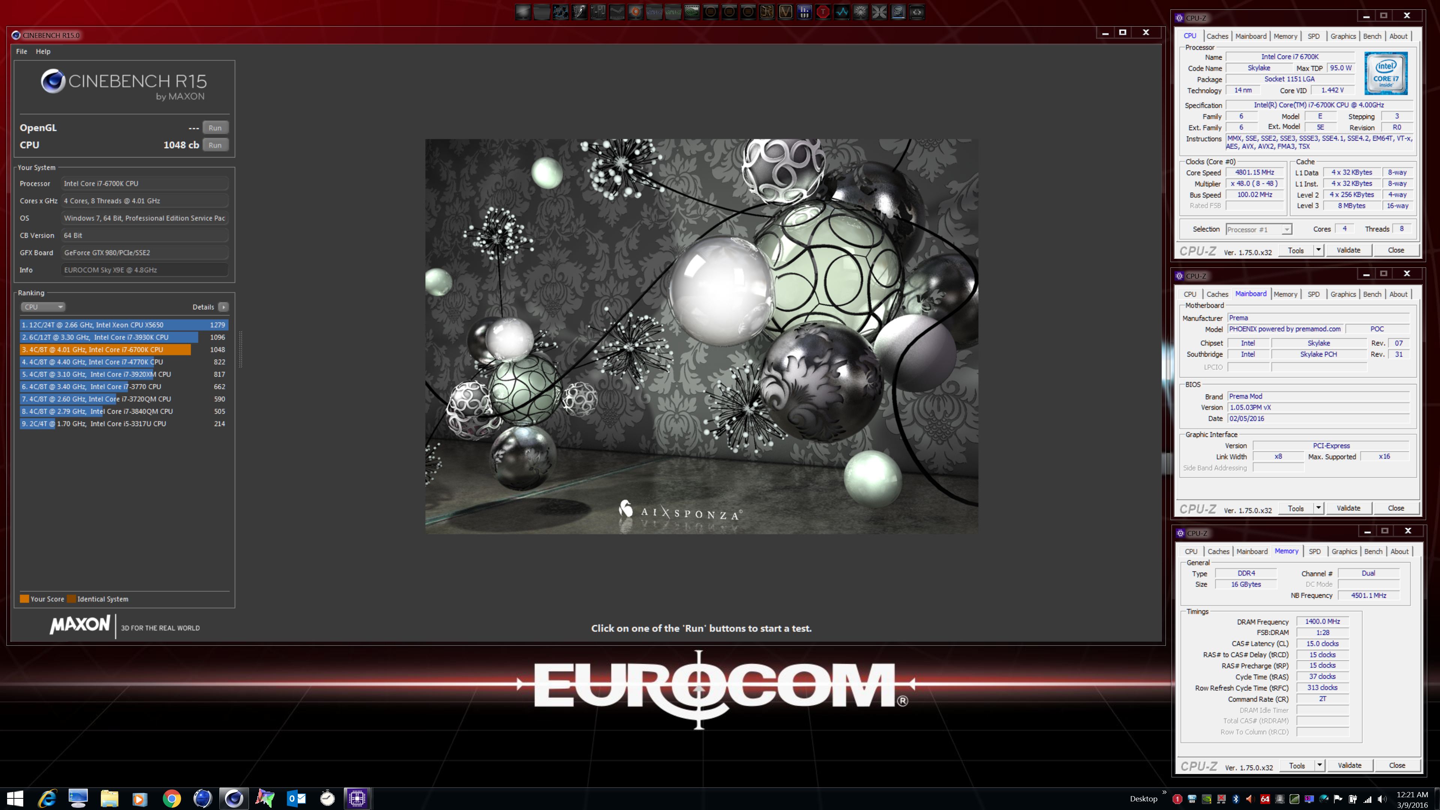Launch the Intel Core utility icon in dock
1440x810 pixels.
point(898,12)
